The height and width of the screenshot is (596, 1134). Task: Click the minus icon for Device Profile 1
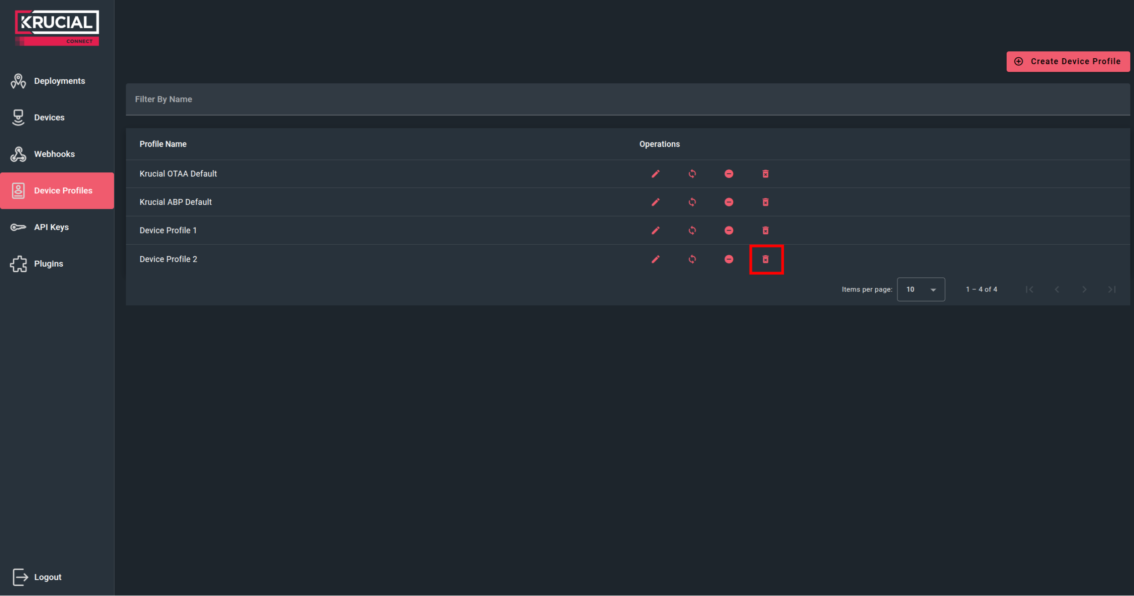[x=729, y=231]
